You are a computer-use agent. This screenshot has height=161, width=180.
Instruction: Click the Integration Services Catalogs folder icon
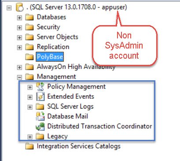pos(29,146)
